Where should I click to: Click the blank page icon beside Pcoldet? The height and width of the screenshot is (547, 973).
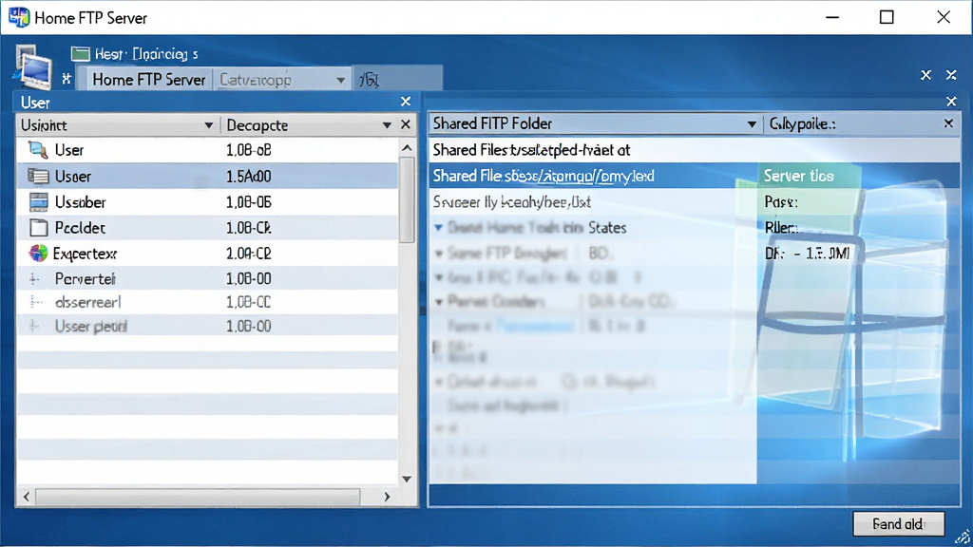38,228
